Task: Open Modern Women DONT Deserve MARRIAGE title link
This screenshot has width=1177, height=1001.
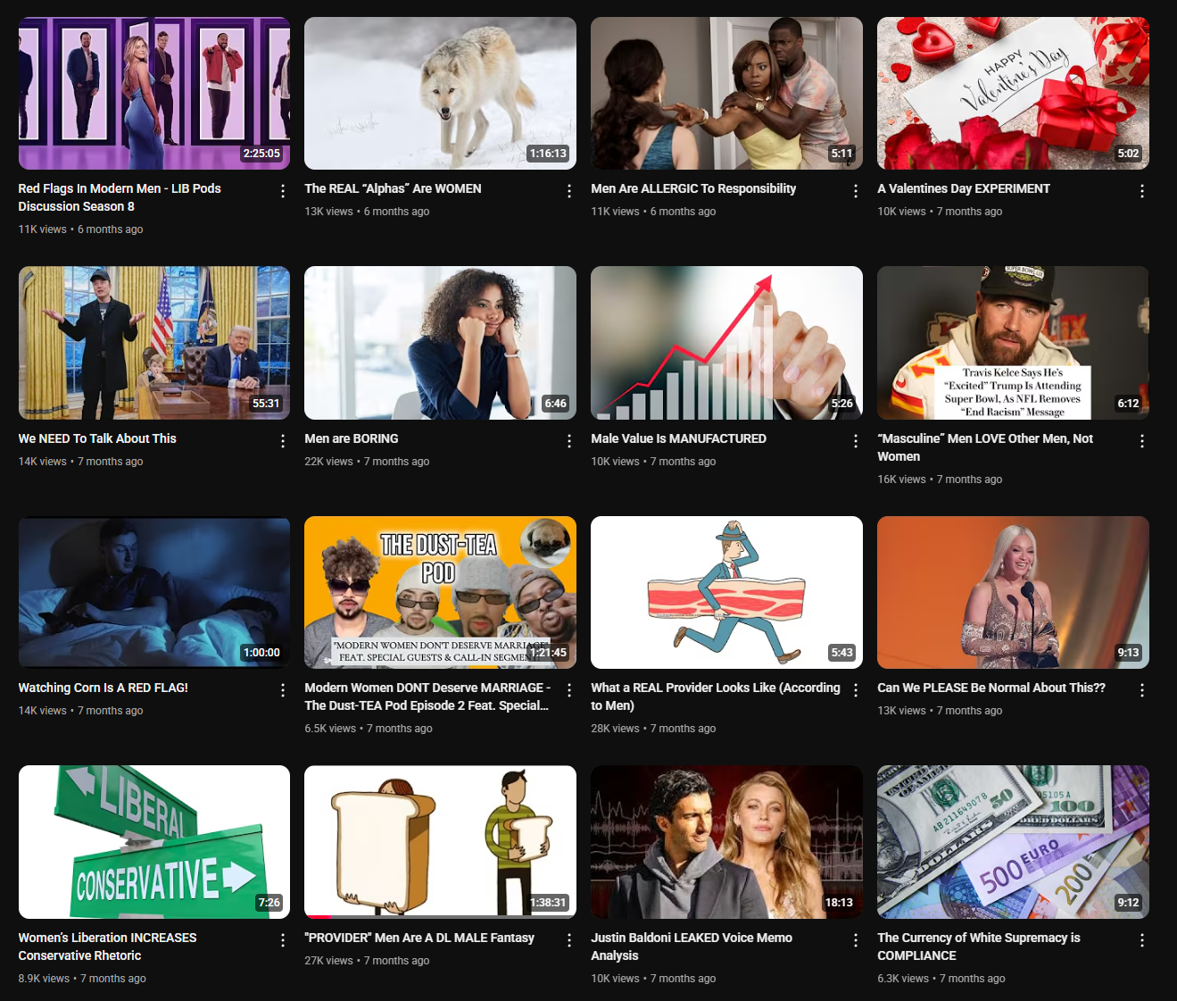Action: tap(427, 697)
